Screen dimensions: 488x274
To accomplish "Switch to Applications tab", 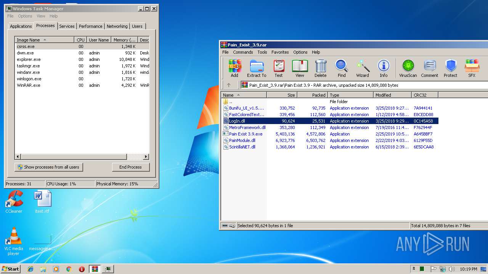I will 21,26.
